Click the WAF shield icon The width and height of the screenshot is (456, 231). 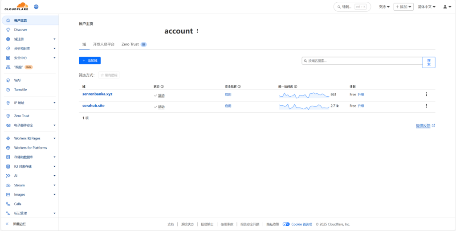click(x=8, y=80)
